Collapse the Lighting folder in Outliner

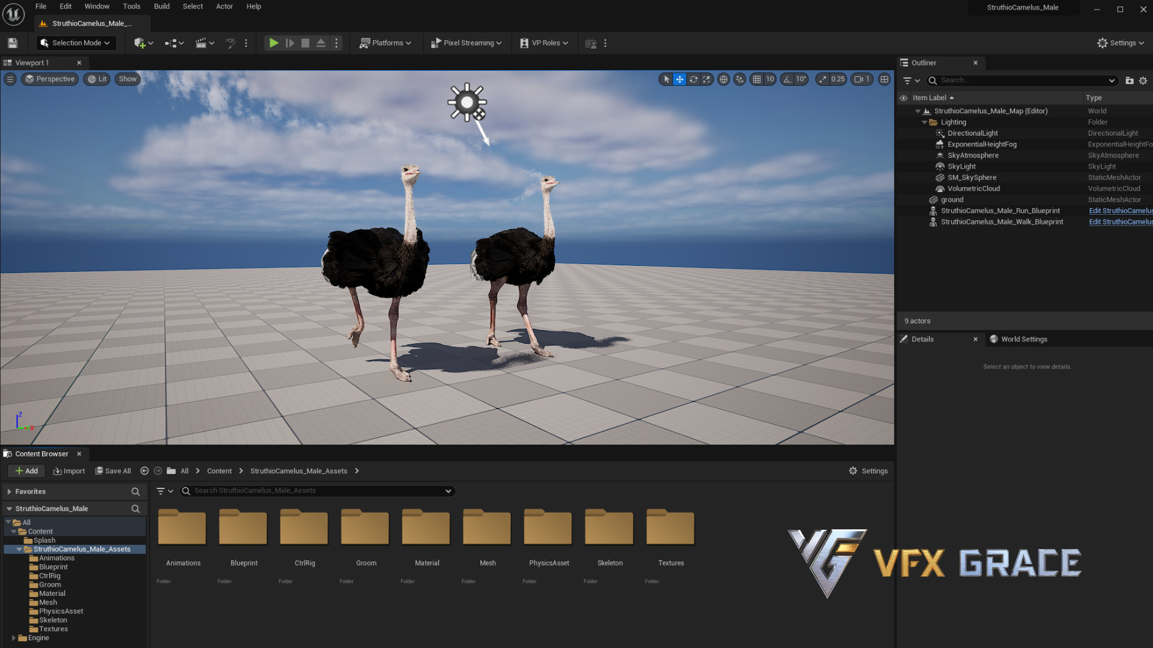[x=924, y=122]
